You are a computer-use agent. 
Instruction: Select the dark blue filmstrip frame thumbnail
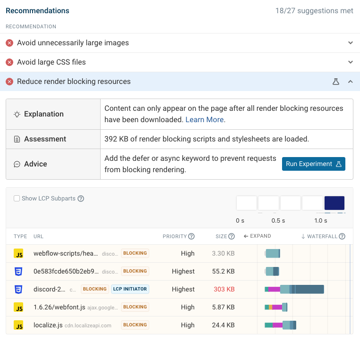tap(334, 203)
